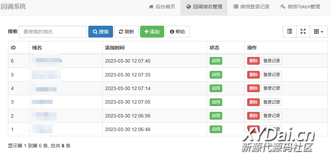The image size is (331, 154).
Task: Click the domain search input field
Action: coord(53,32)
